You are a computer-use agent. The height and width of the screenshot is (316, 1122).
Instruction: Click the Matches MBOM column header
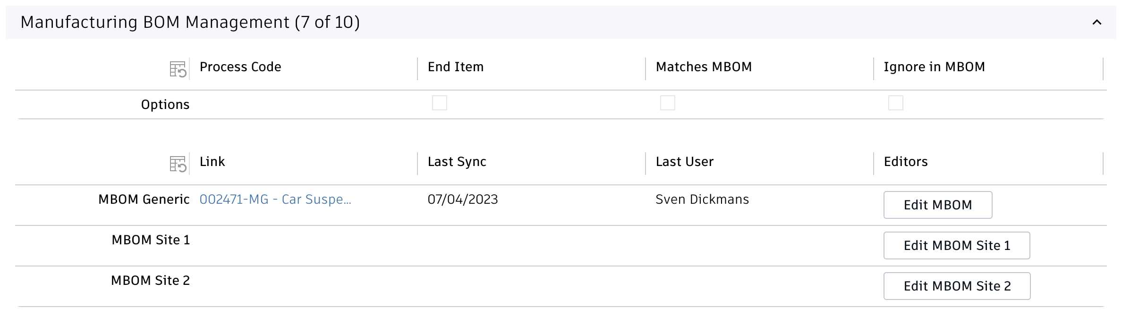click(703, 67)
